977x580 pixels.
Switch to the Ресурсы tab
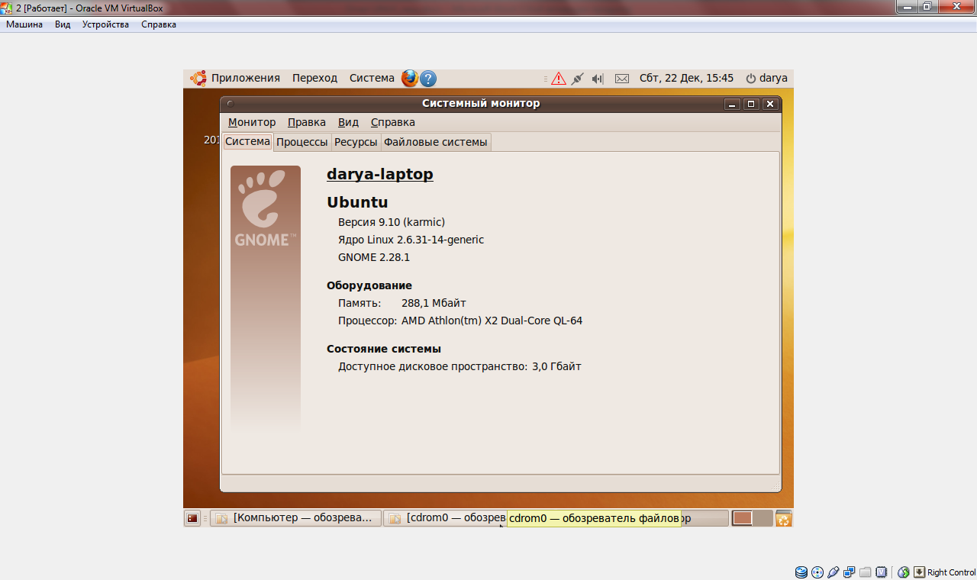point(356,142)
